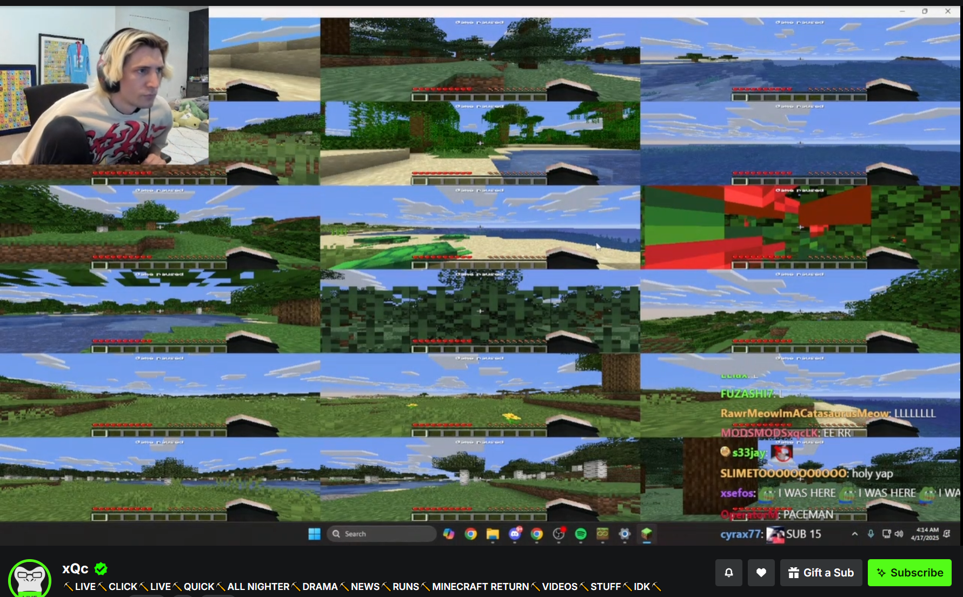This screenshot has height=597, width=963.
Task: Open network settings from the tray icon
Action: click(886, 534)
